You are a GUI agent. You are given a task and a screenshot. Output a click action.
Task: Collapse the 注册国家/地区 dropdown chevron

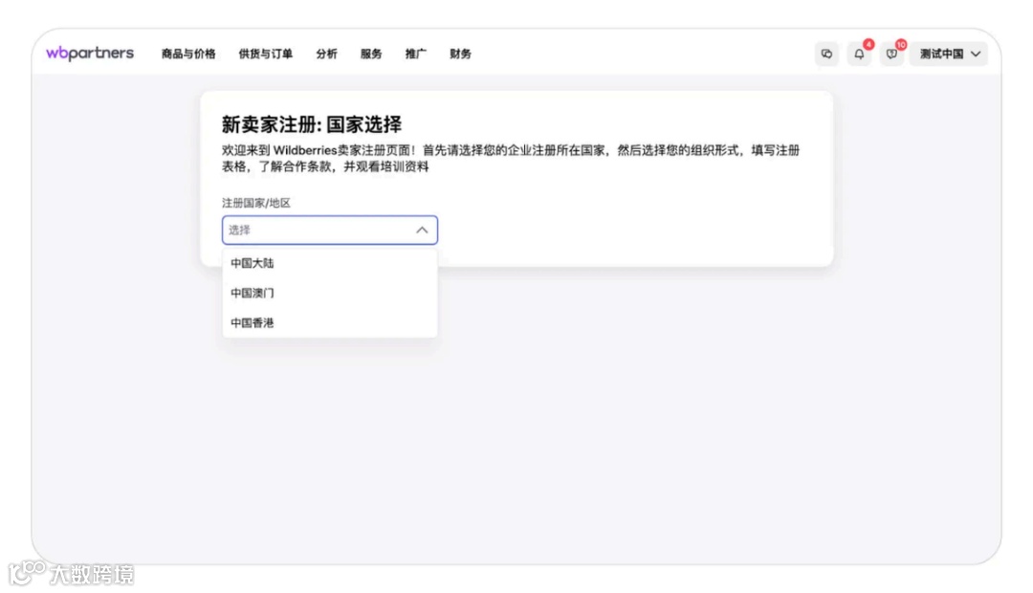[422, 230]
